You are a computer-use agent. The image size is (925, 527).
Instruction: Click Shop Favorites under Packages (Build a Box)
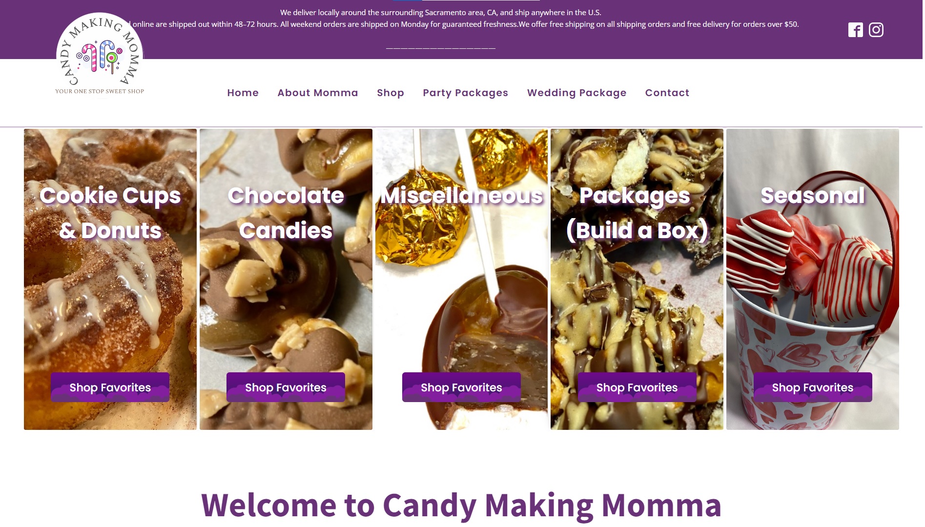(x=637, y=387)
